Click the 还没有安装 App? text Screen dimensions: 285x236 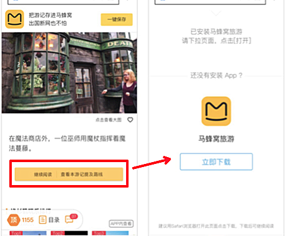[216, 75]
